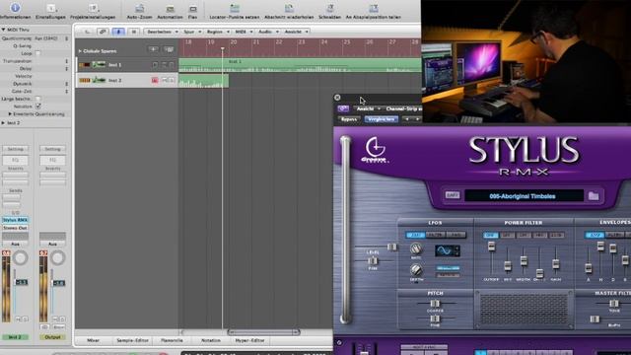Click Locator-Punkte setzen icon
The width and height of the screenshot is (631, 355).
coord(235,9)
